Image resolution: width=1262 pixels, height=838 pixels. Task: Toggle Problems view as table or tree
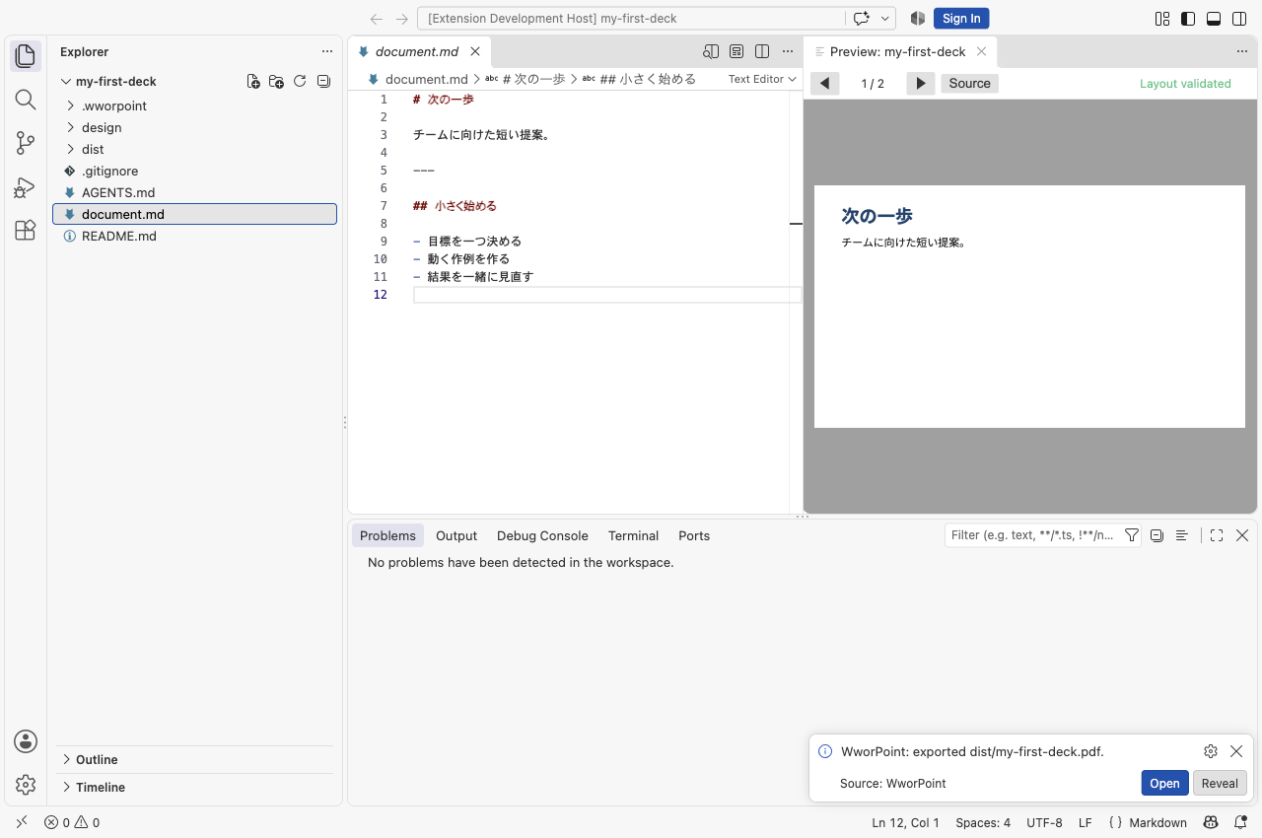[x=1181, y=535]
